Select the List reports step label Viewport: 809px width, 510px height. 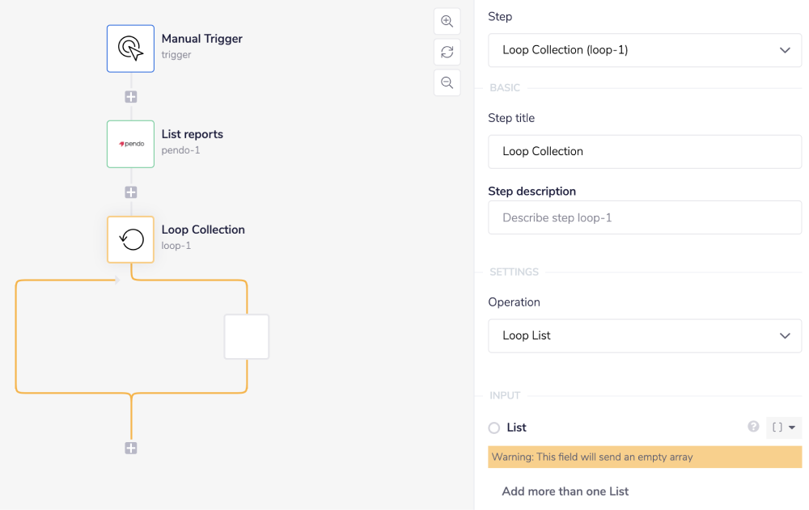193,134
